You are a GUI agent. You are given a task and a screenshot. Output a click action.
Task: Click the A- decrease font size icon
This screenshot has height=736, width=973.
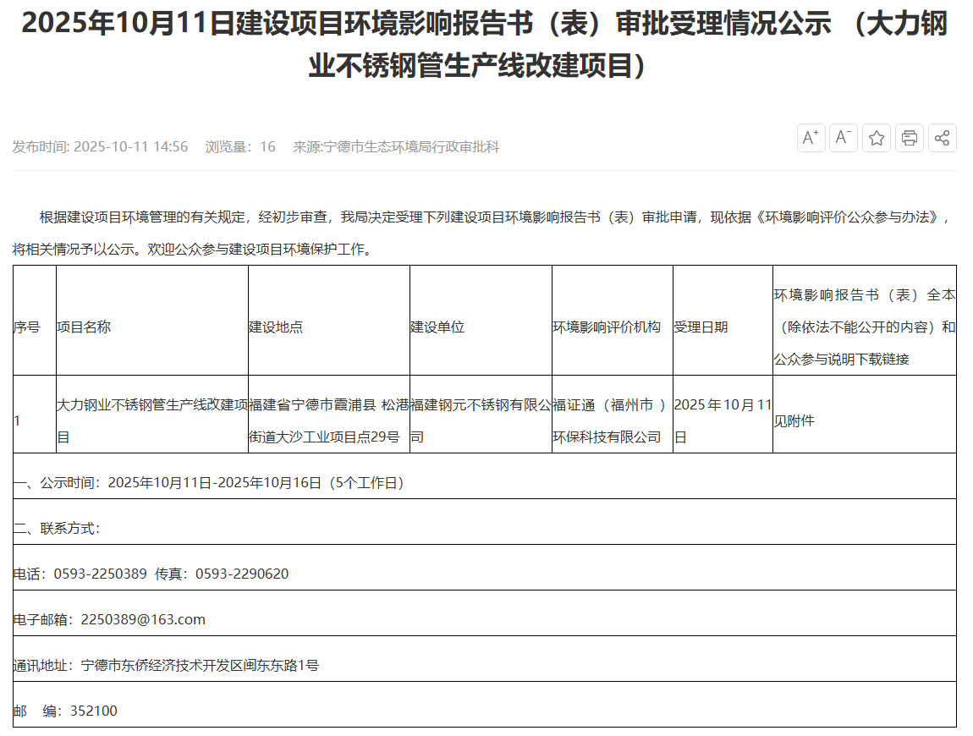(843, 138)
